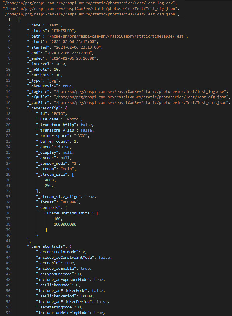Click the "FINISHED" status value
This screenshot has width=232, height=316.
pos(63,31)
